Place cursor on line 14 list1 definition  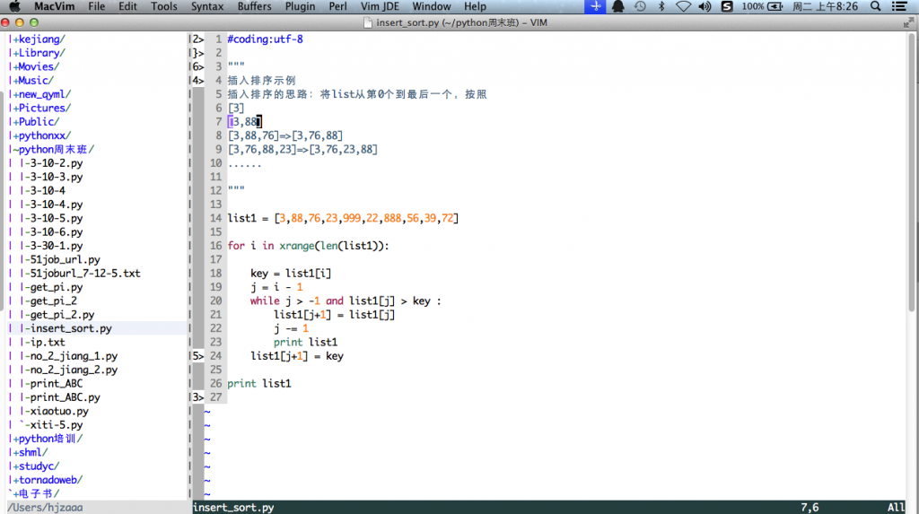click(x=343, y=218)
